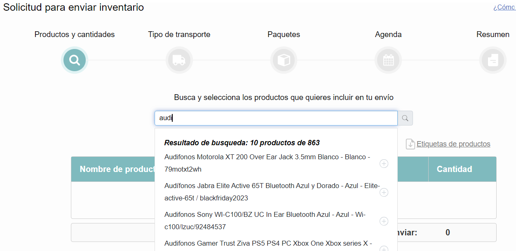Select the Resumen step label

click(x=493, y=35)
